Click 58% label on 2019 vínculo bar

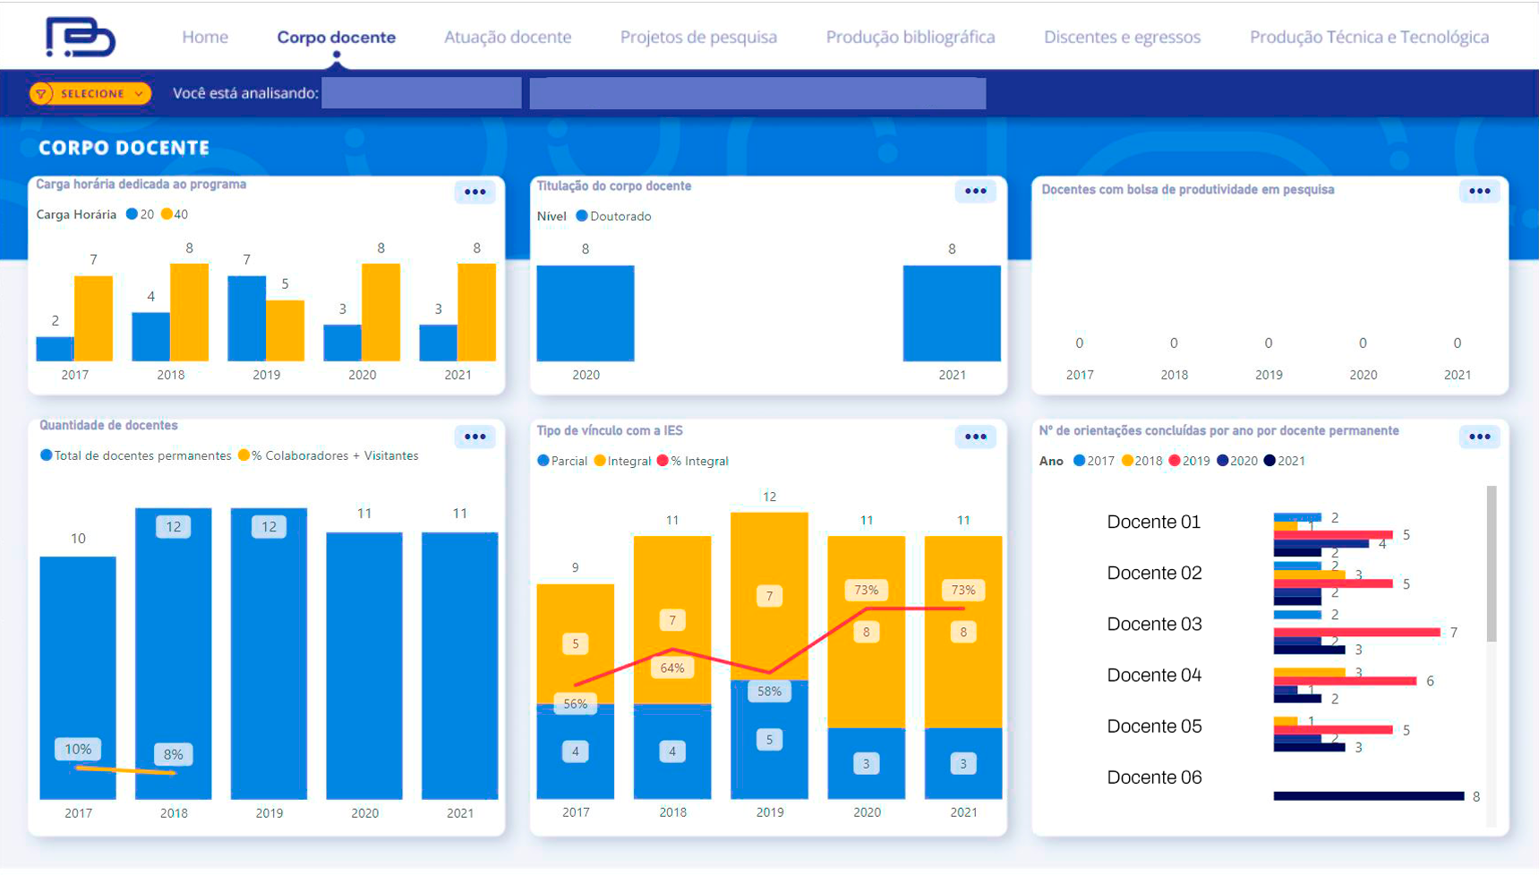(x=769, y=691)
